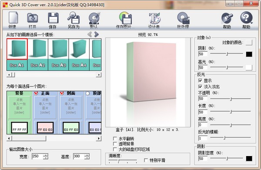Click 阴影密度 percent input field
Image resolution: width=261 pixels, height=170 pixels.
tap(203, 159)
